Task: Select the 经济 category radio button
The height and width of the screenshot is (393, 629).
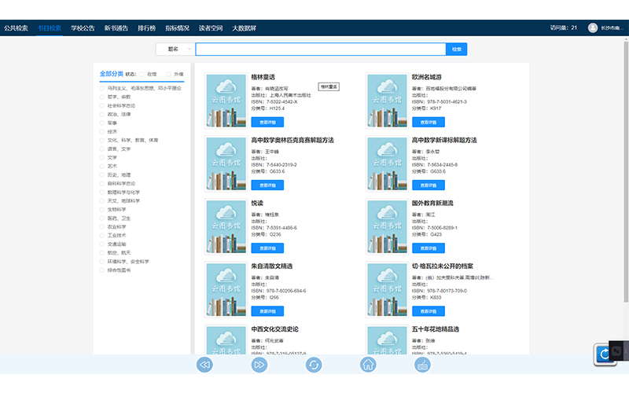Action: (101, 131)
